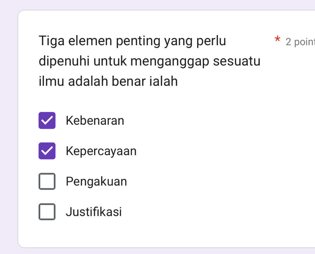315x254 pixels.
Task: Click question line "Tiga elemen penting yang perlu"
Action: click(132, 41)
